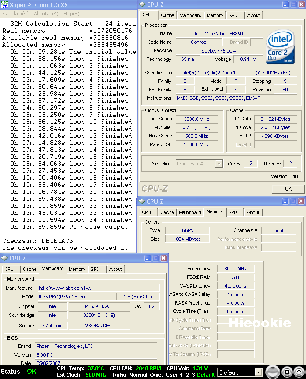The width and height of the screenshot is (306, 379).
Task: Click the round square-symbol button in status bar
Action: point(287,372)
